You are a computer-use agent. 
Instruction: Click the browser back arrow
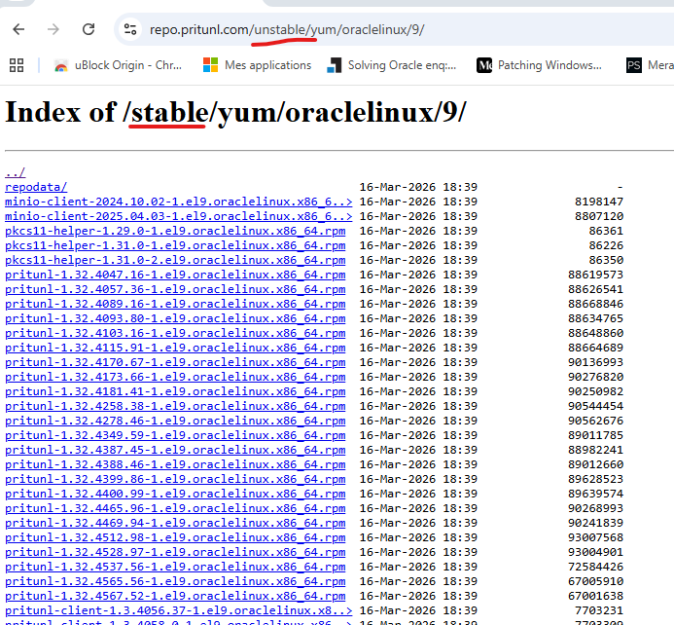tap(18, 29)
